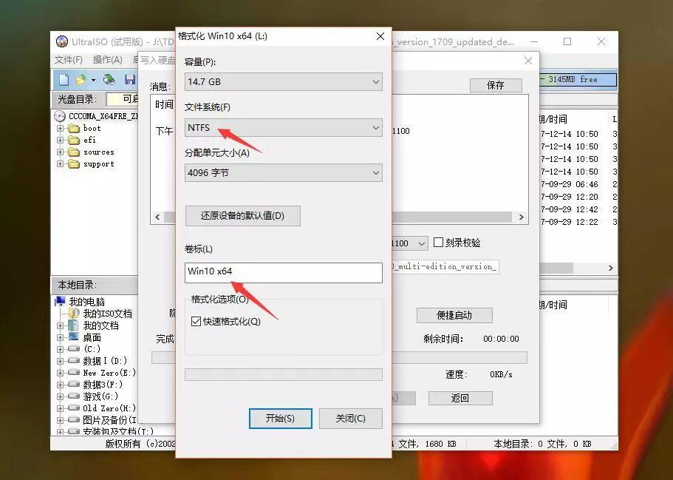Click the 保存 button in write dialog
Image resolution: width=673 pixels, height=480 pixels.
[496, 85]
